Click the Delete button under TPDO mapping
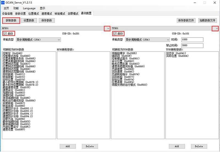 click(199, 146)
